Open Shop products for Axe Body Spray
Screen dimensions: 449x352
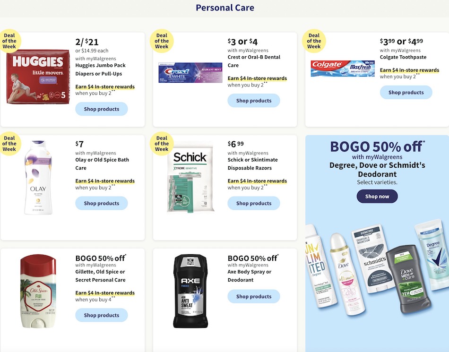coord(254,296)
